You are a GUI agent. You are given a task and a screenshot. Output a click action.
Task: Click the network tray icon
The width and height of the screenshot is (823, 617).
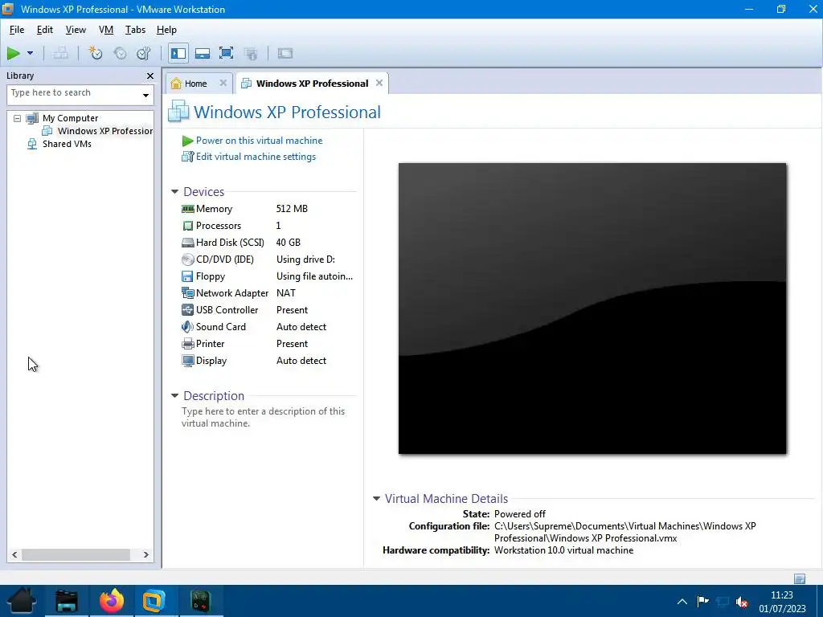[723, 602]
